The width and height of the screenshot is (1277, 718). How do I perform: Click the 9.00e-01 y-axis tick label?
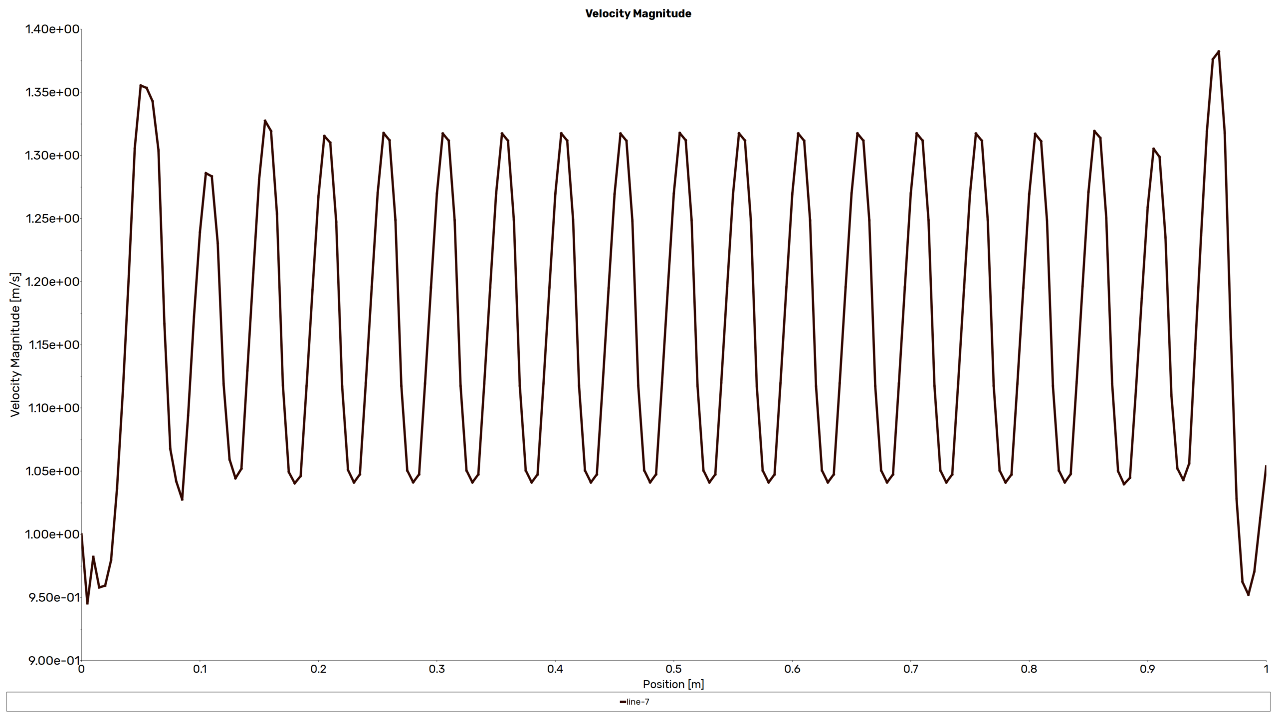52,661
